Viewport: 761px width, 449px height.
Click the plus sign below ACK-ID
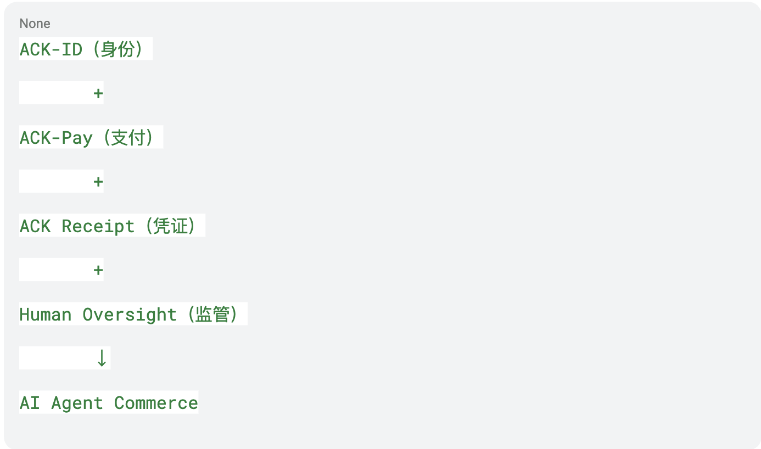[98, 93]
